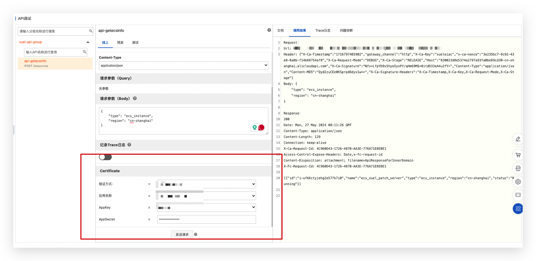Enable the 记录Trace日志 toggle switch
This screenshot has width=536, height=261.
pos(105,157)
